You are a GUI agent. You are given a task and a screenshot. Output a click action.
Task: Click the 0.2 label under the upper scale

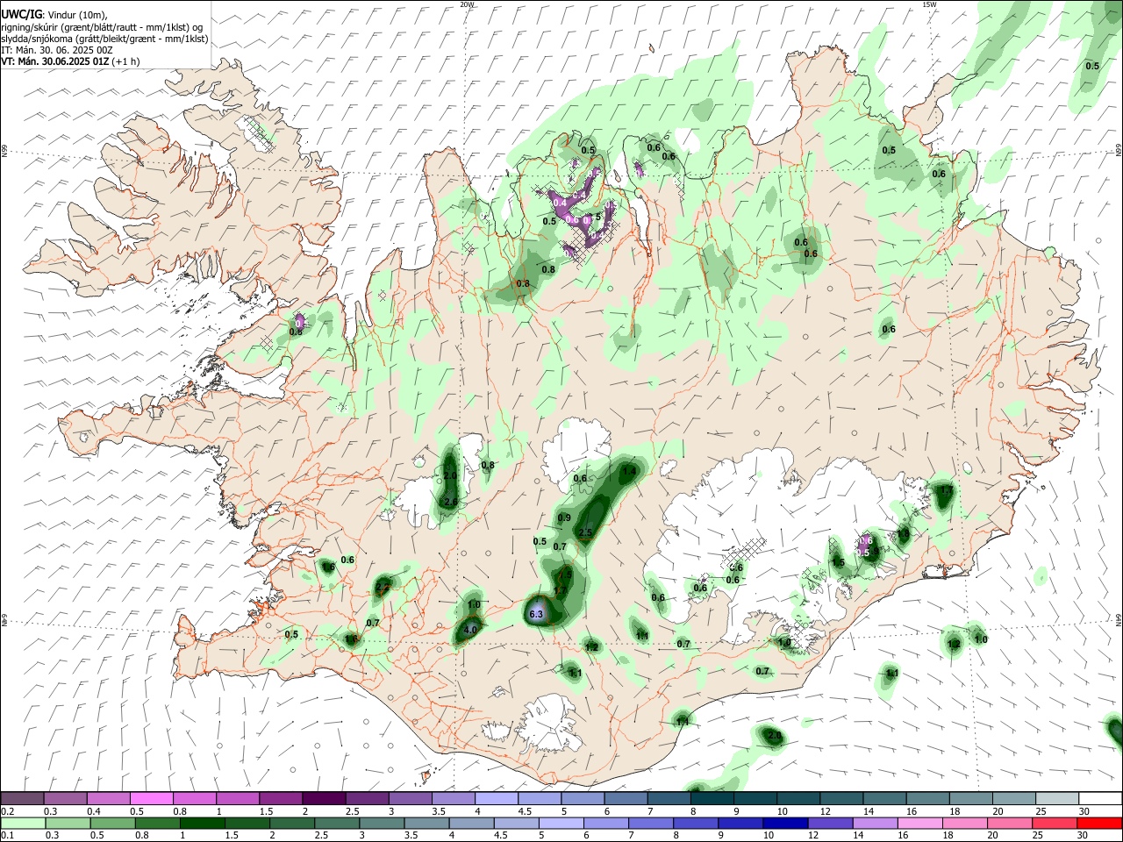[8, 811]
